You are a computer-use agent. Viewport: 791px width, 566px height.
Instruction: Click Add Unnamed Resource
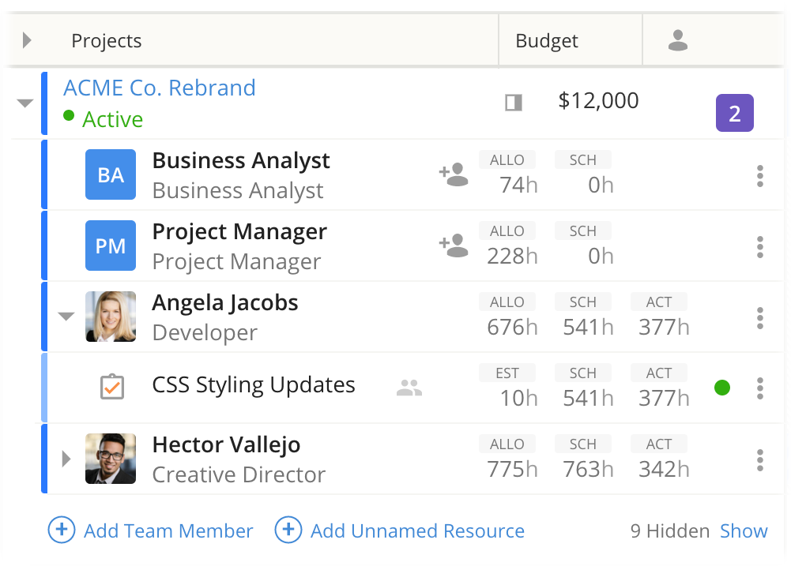(x=400, y=531)
